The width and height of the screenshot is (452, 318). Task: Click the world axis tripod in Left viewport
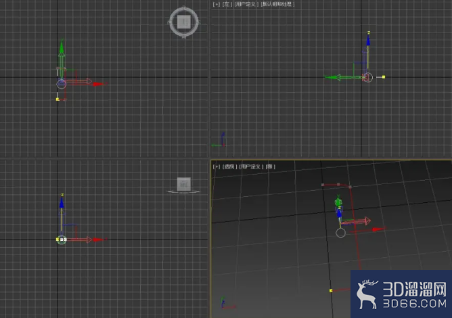(x=219, y=141)
